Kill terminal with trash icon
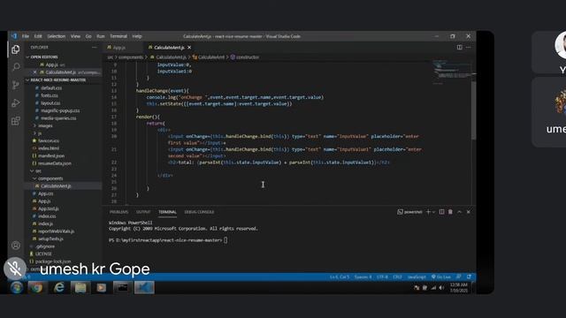 (450, 212)
